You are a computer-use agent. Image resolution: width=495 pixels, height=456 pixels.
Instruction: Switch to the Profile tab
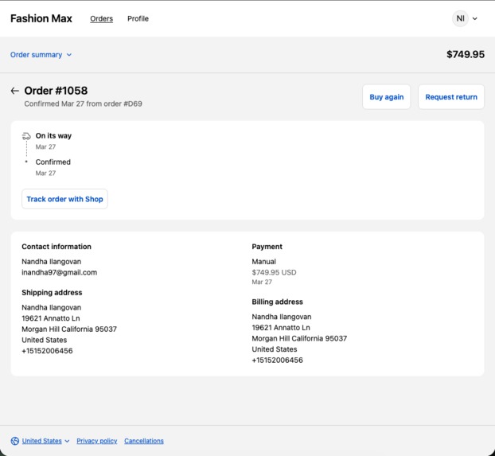point(138,18)
